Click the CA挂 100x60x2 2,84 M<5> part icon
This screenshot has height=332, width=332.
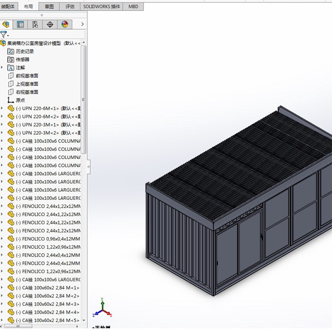tap(11, 320)
